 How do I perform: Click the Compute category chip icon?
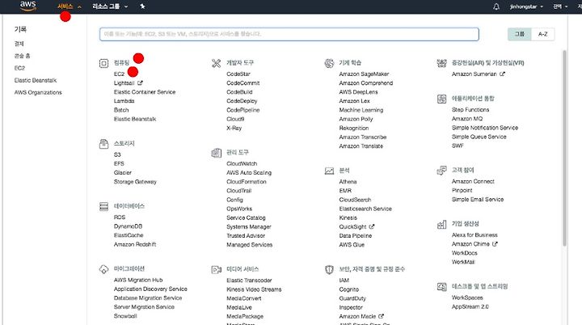coord(104,63)
